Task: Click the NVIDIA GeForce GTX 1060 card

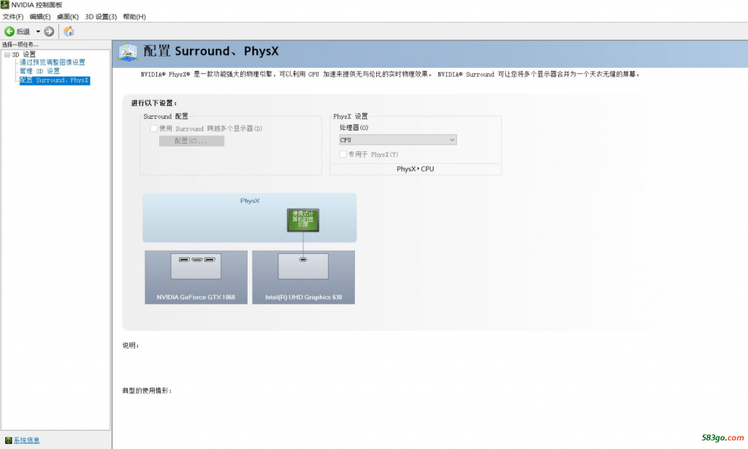Action: pos(196,277)
